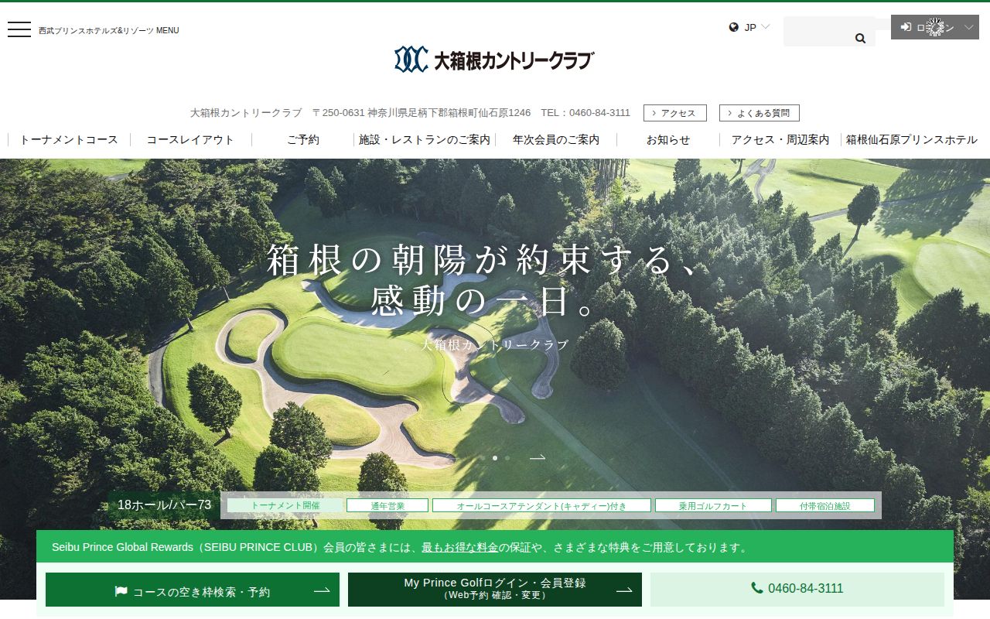Open the アクセス button

coord(674,113)
